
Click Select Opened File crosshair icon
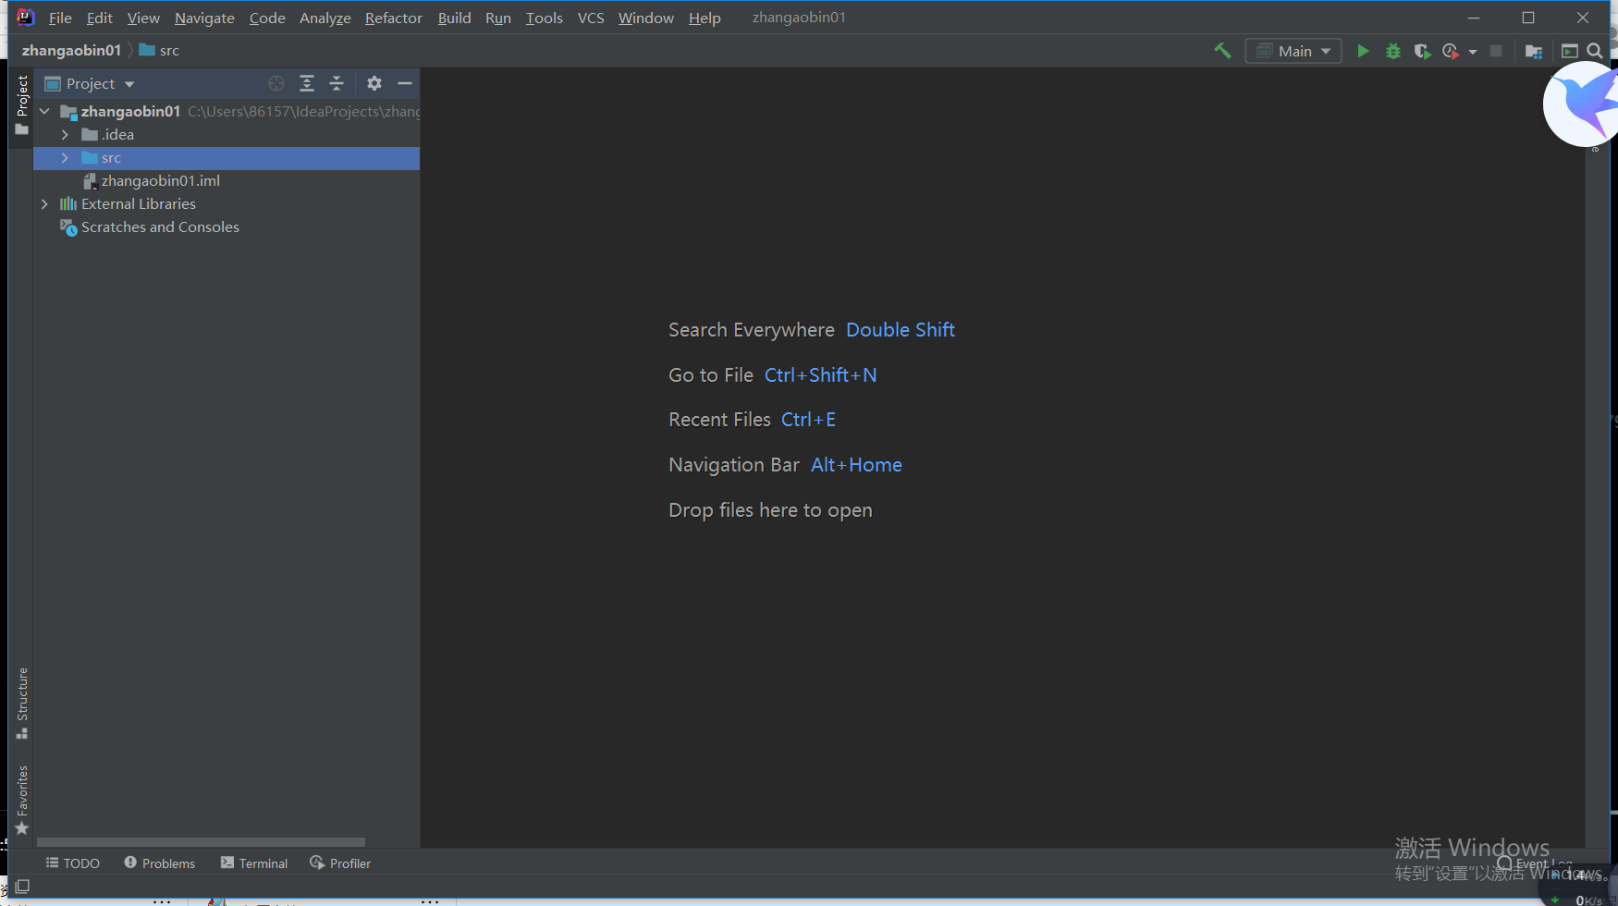tap(276, 83)
